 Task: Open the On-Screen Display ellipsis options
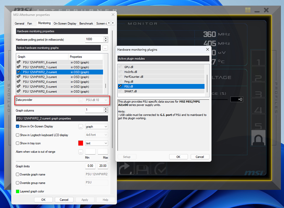(80, 126)
